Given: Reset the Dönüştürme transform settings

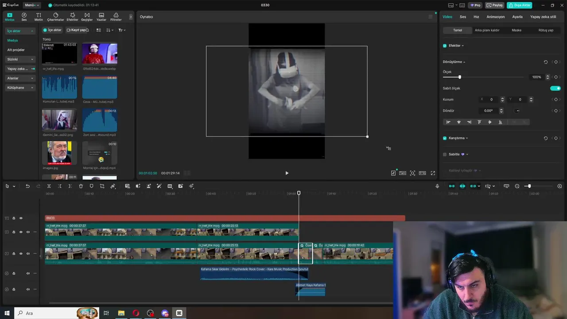Looking at the screenshot, I should point(545,62).
